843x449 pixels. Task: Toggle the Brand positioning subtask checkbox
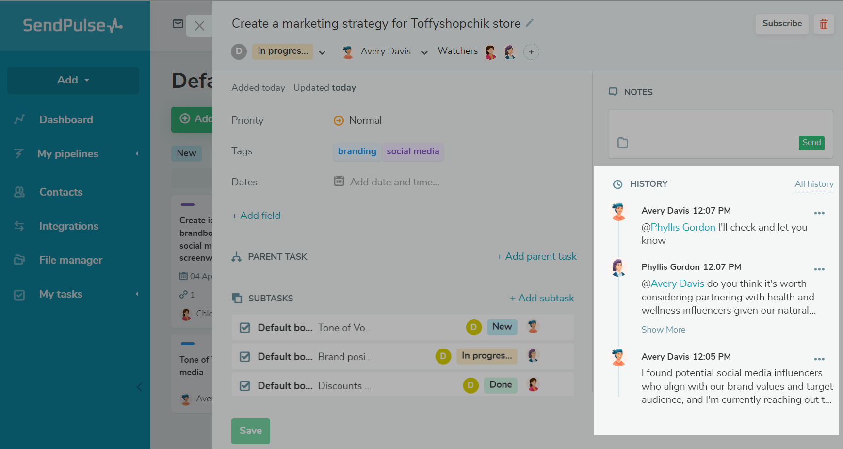pos(245,357)
